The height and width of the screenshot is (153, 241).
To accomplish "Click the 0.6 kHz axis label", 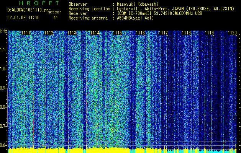I will pyautogui.click(x=3, y=145).
